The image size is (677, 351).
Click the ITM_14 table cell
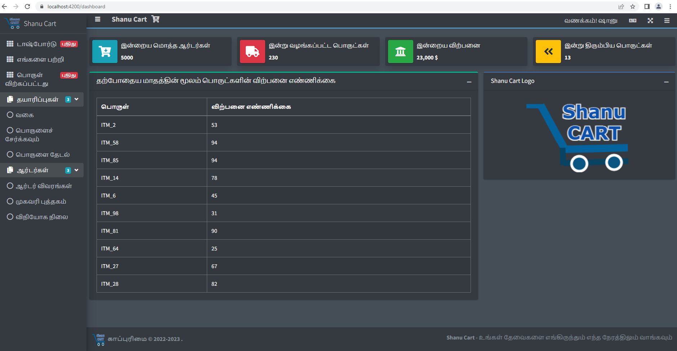(152, 178)
